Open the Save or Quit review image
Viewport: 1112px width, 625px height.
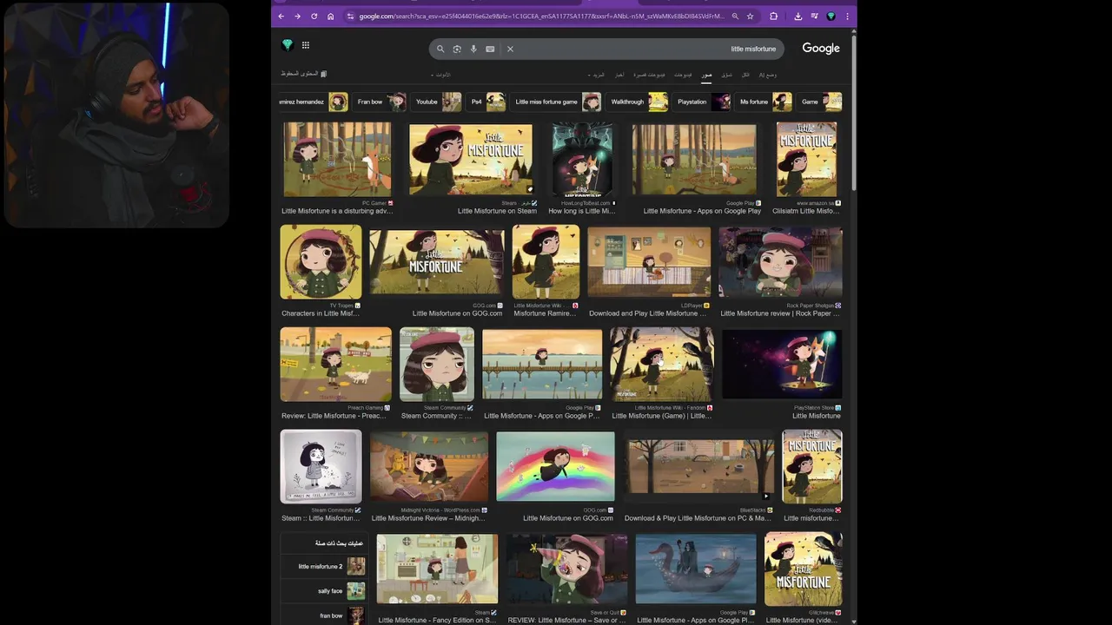point(566,569)
